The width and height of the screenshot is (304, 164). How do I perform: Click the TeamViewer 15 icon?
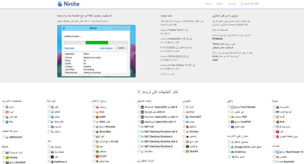(x=277, y=152)
